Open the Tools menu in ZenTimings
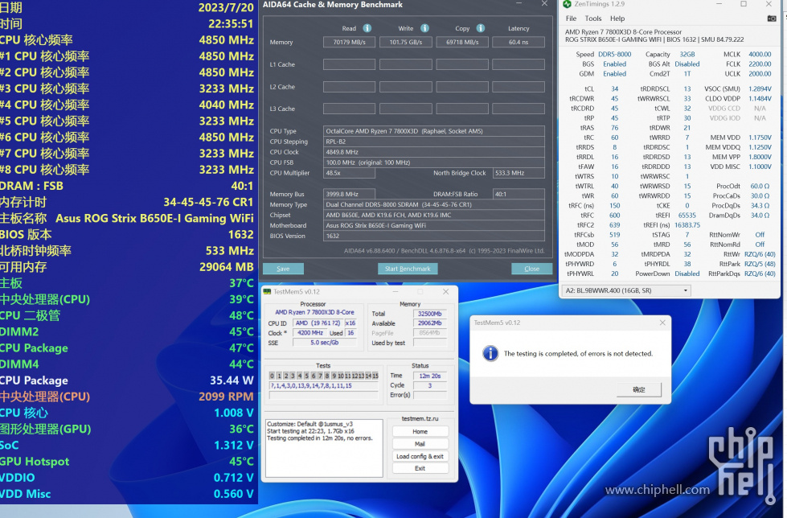This screenshot has height=518, width=787. point(593,18)
